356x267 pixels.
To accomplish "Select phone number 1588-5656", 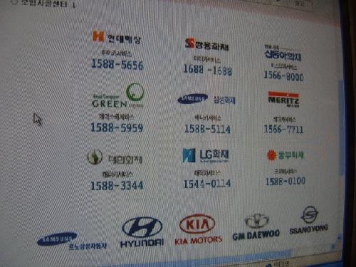I will (x=117, y=64).
